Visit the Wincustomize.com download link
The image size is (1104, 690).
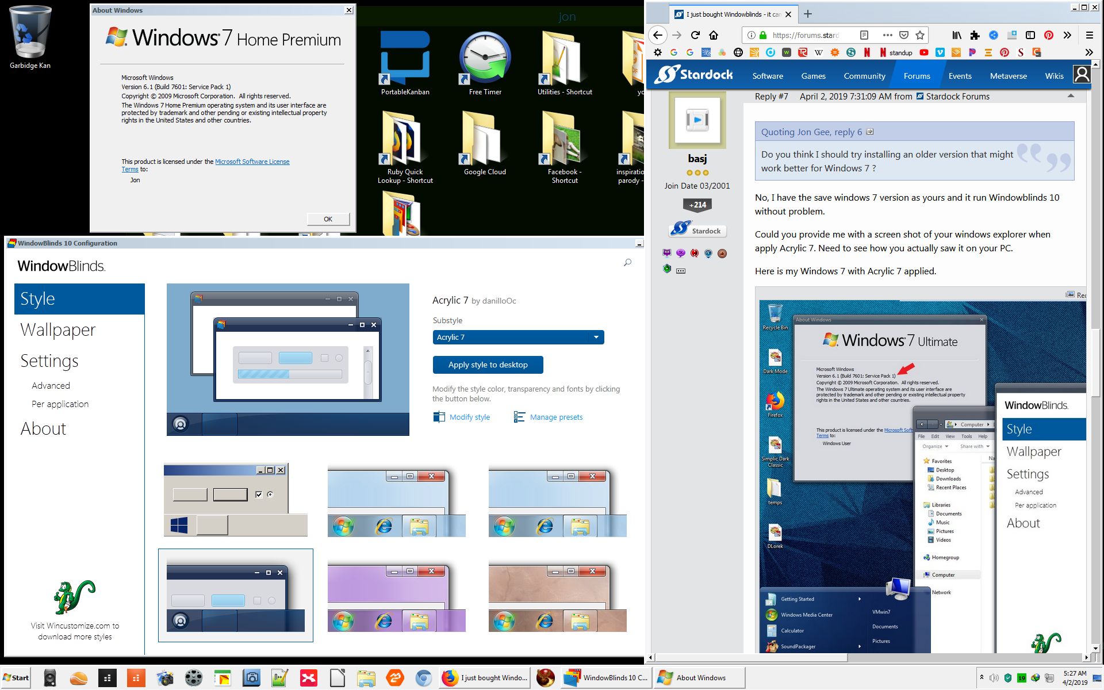(x=75, y=631)
